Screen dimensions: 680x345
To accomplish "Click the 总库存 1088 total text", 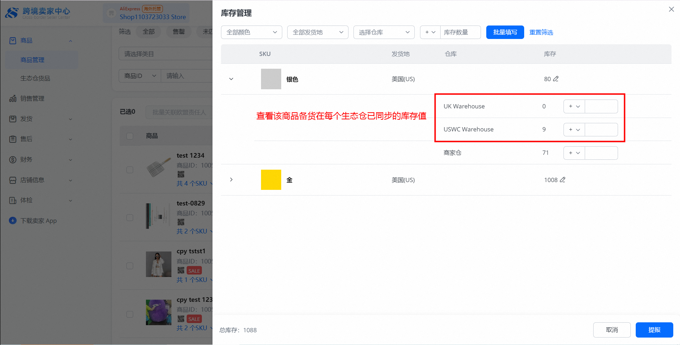I will pos(238,330).
